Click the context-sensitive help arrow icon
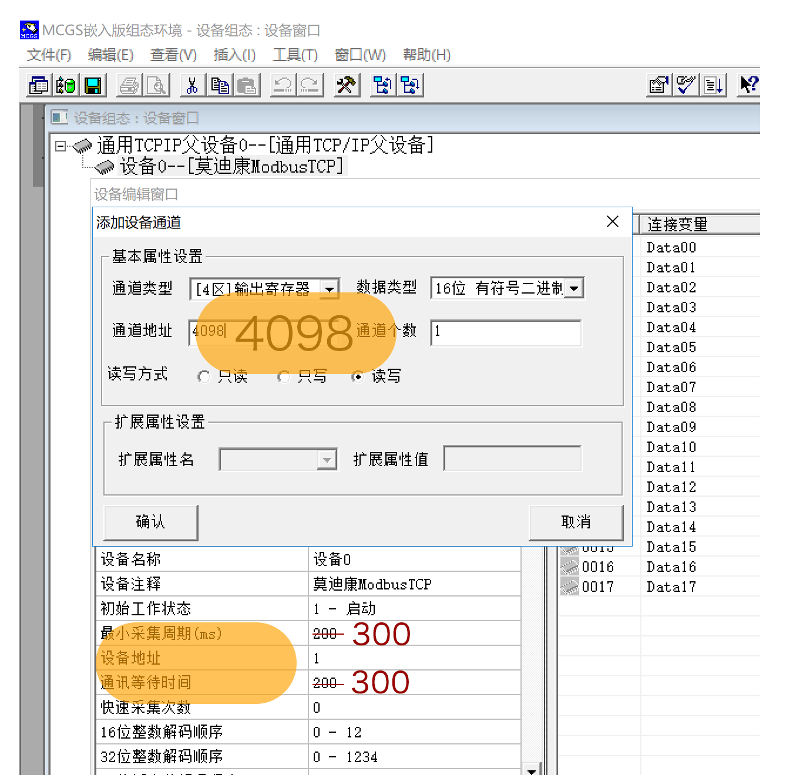This screenshot has width=793, height=775. coord(748,85)
